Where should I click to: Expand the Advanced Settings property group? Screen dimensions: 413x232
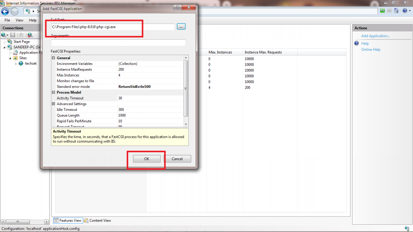click(54, 104)
